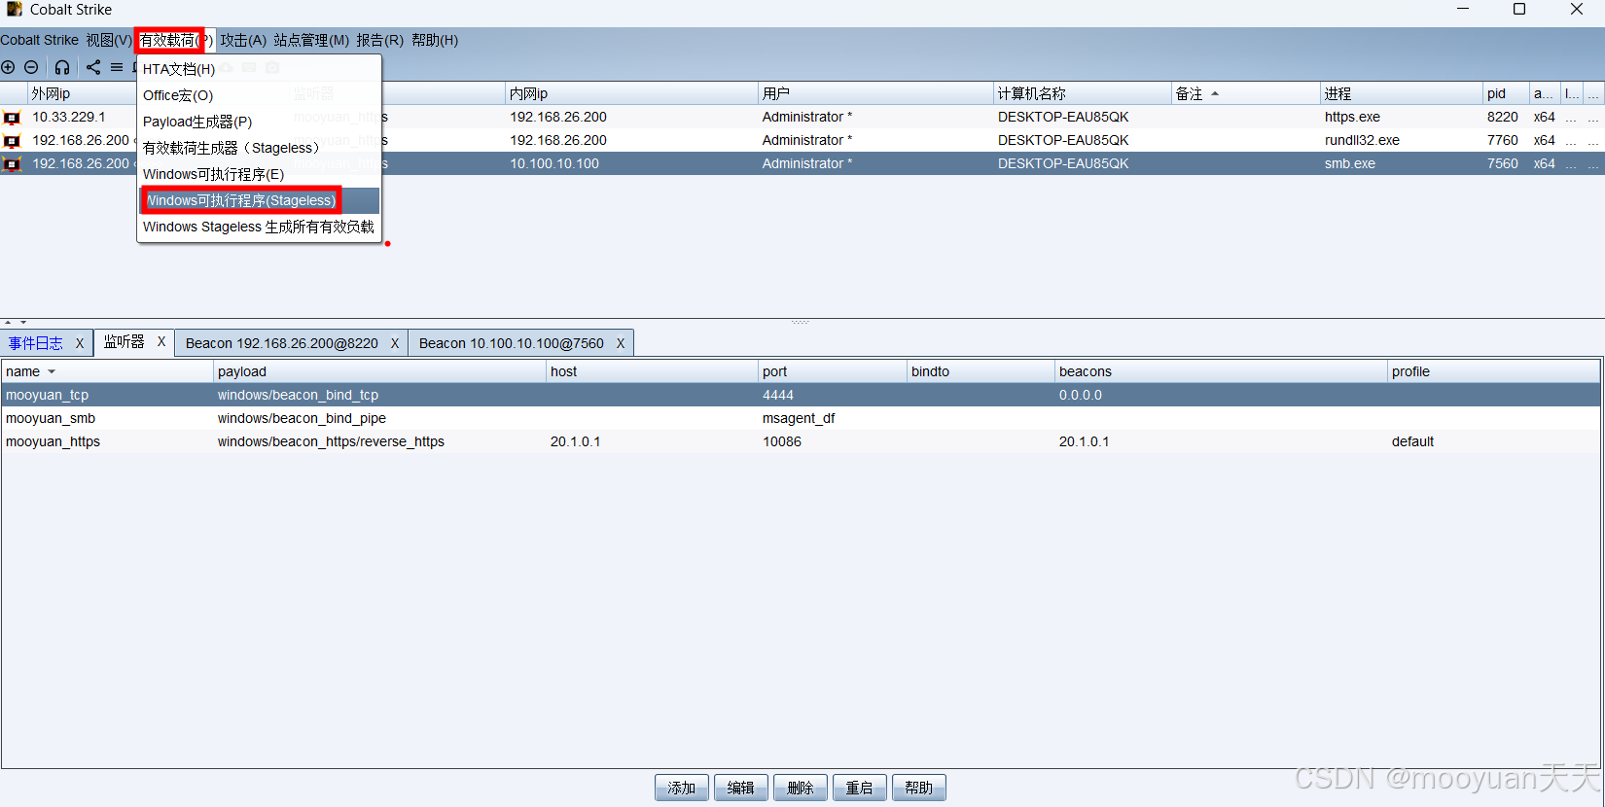The image size is (1605, 807).
Task: Click the listener 帮助 button
Action: tap(919, 788)
